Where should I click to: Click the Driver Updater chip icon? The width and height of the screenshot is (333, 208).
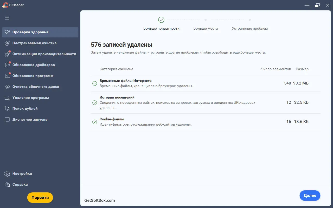(x=7, y=65)
